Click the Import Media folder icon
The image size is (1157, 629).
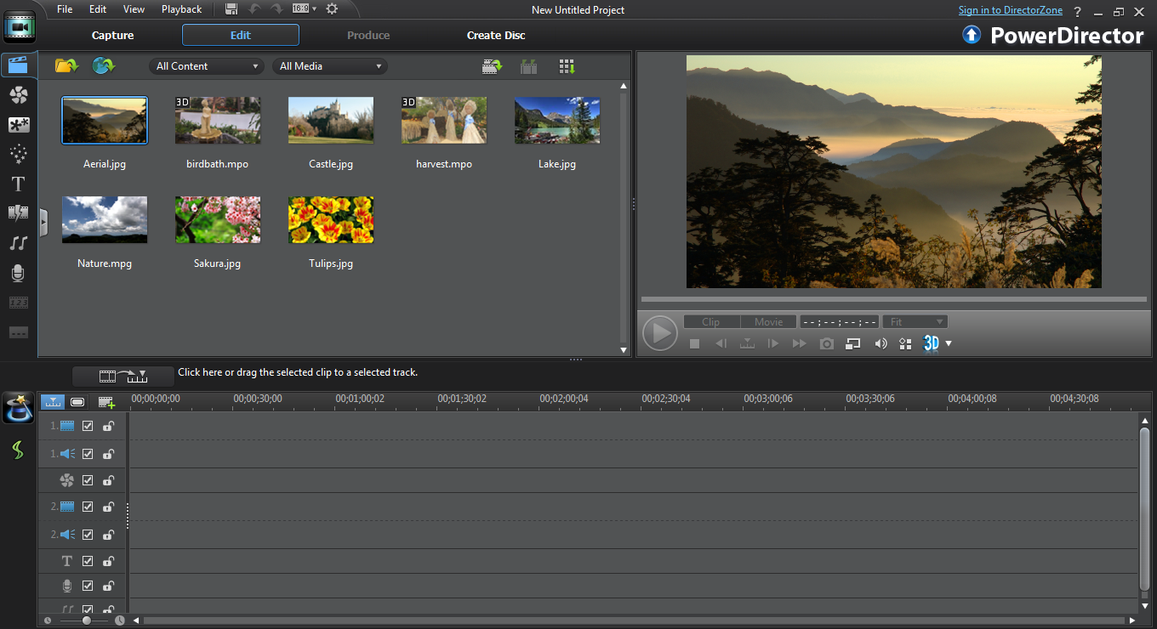pyautogui.click(x=66, y=66)
